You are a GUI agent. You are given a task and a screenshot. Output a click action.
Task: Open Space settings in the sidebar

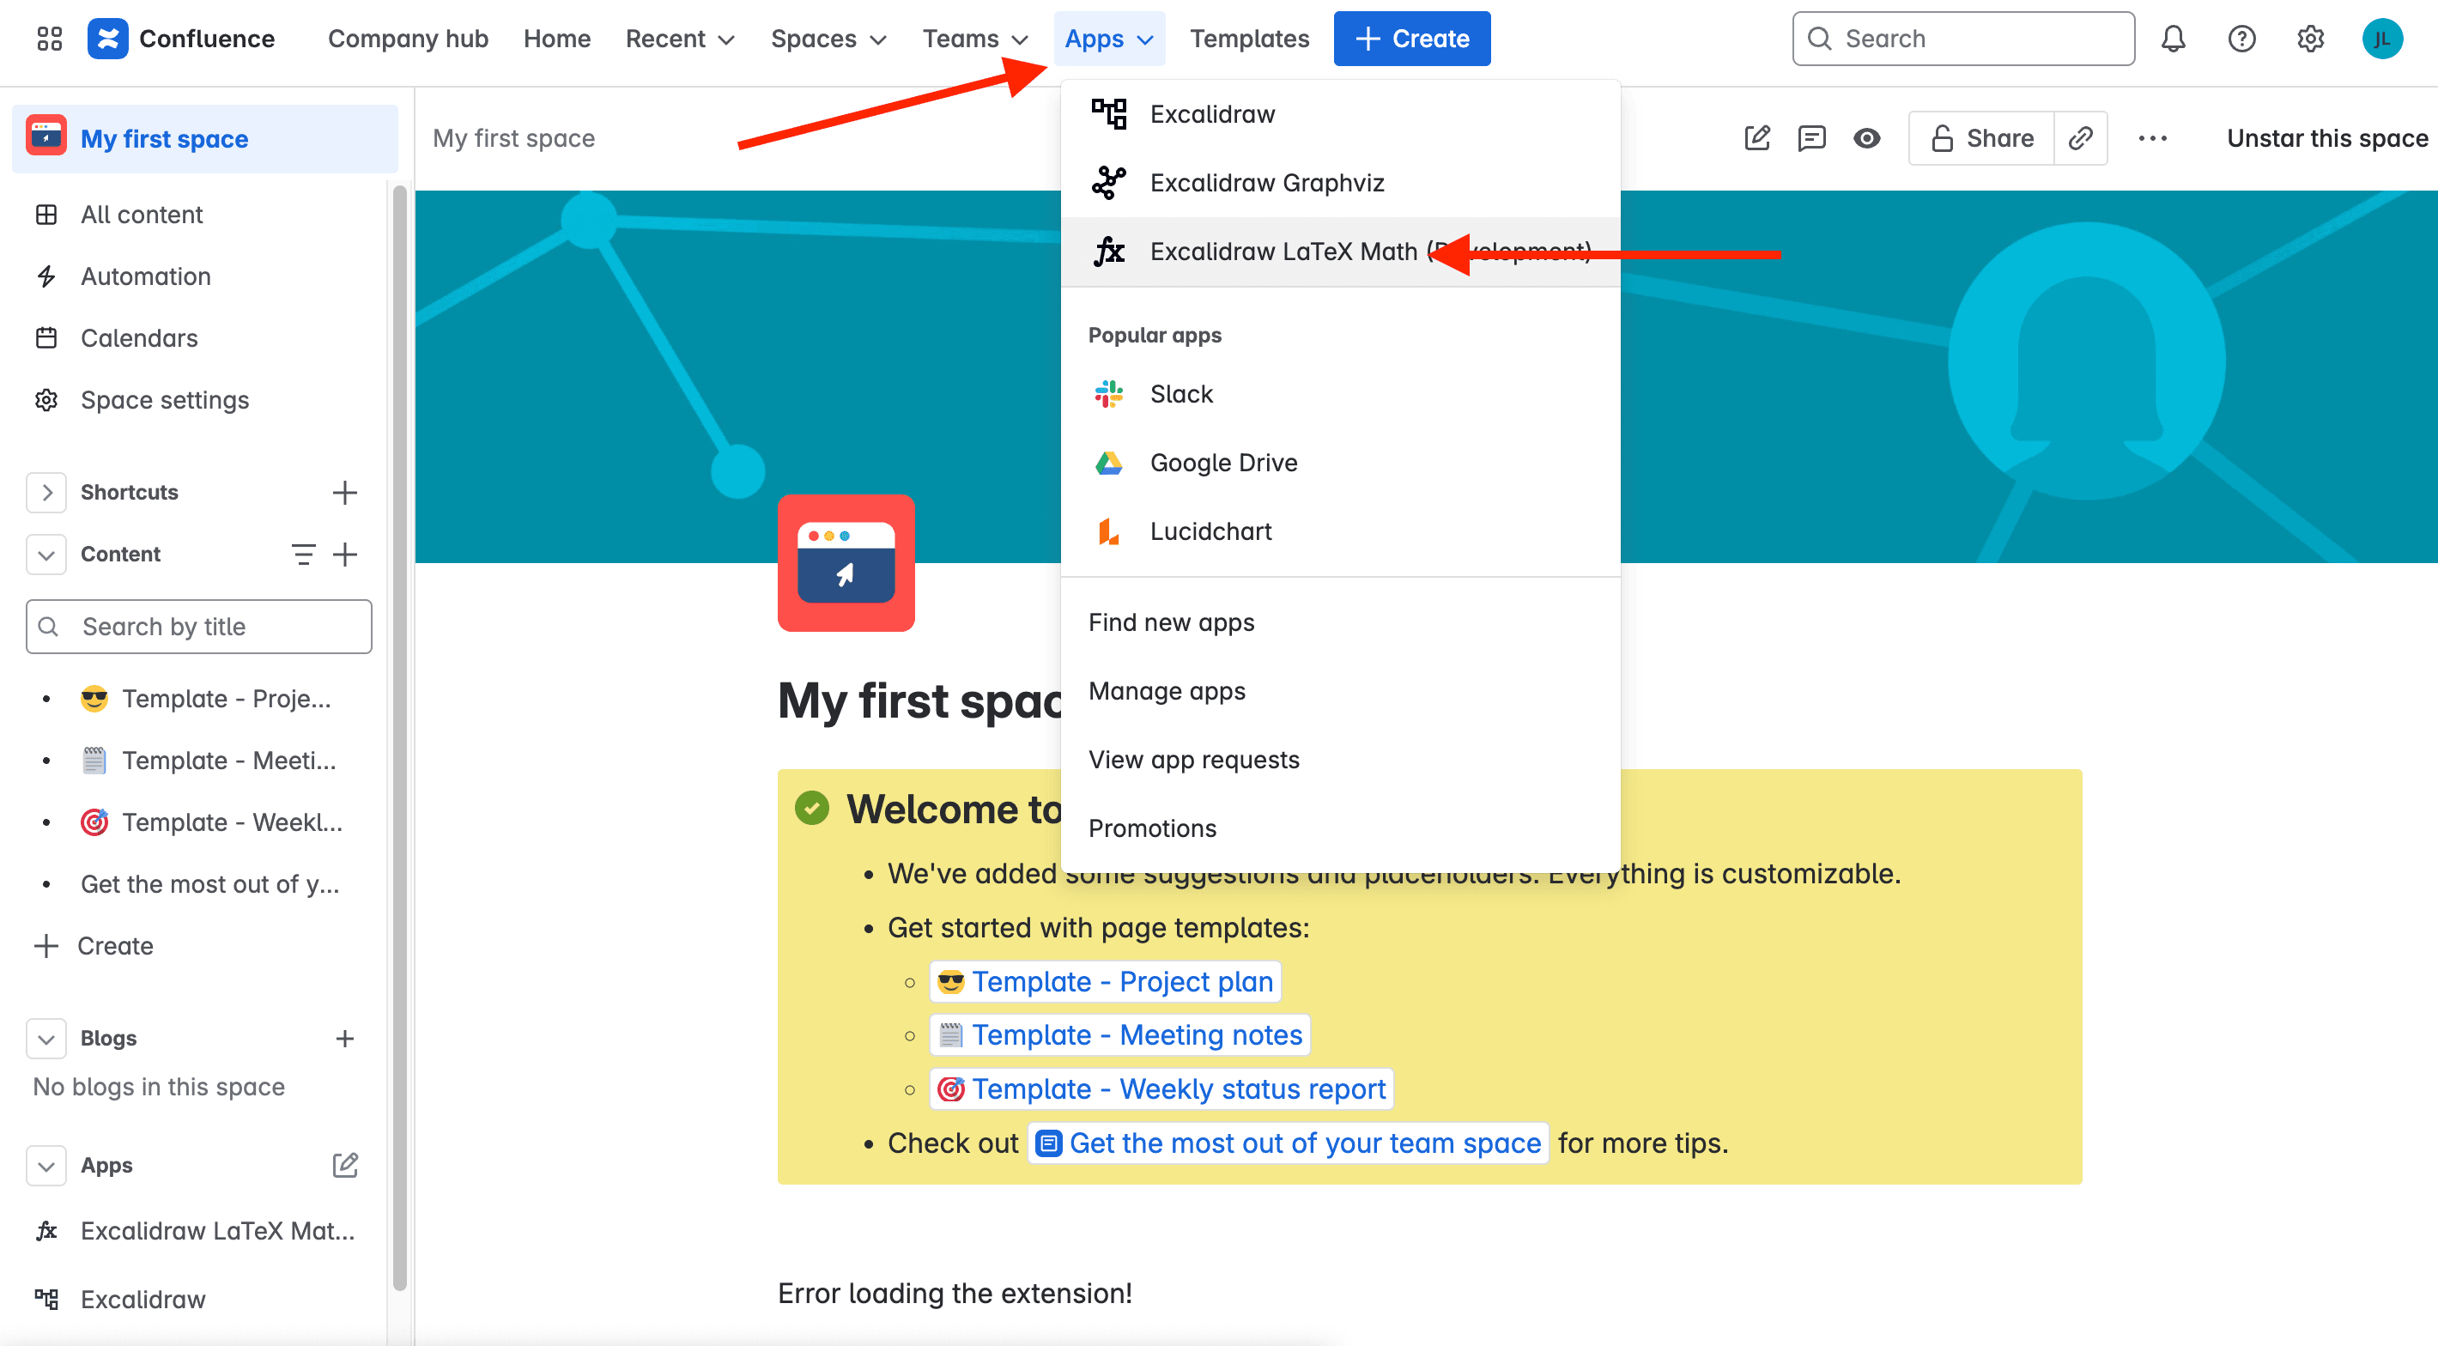click(199, 400)
